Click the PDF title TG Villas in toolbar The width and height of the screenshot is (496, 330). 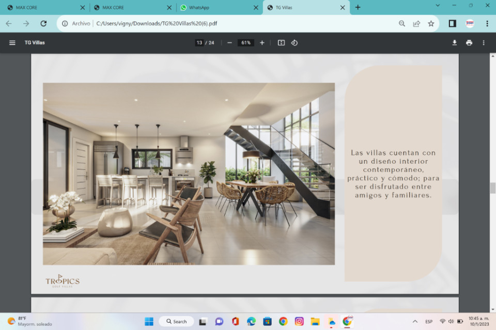pos(35,43)
